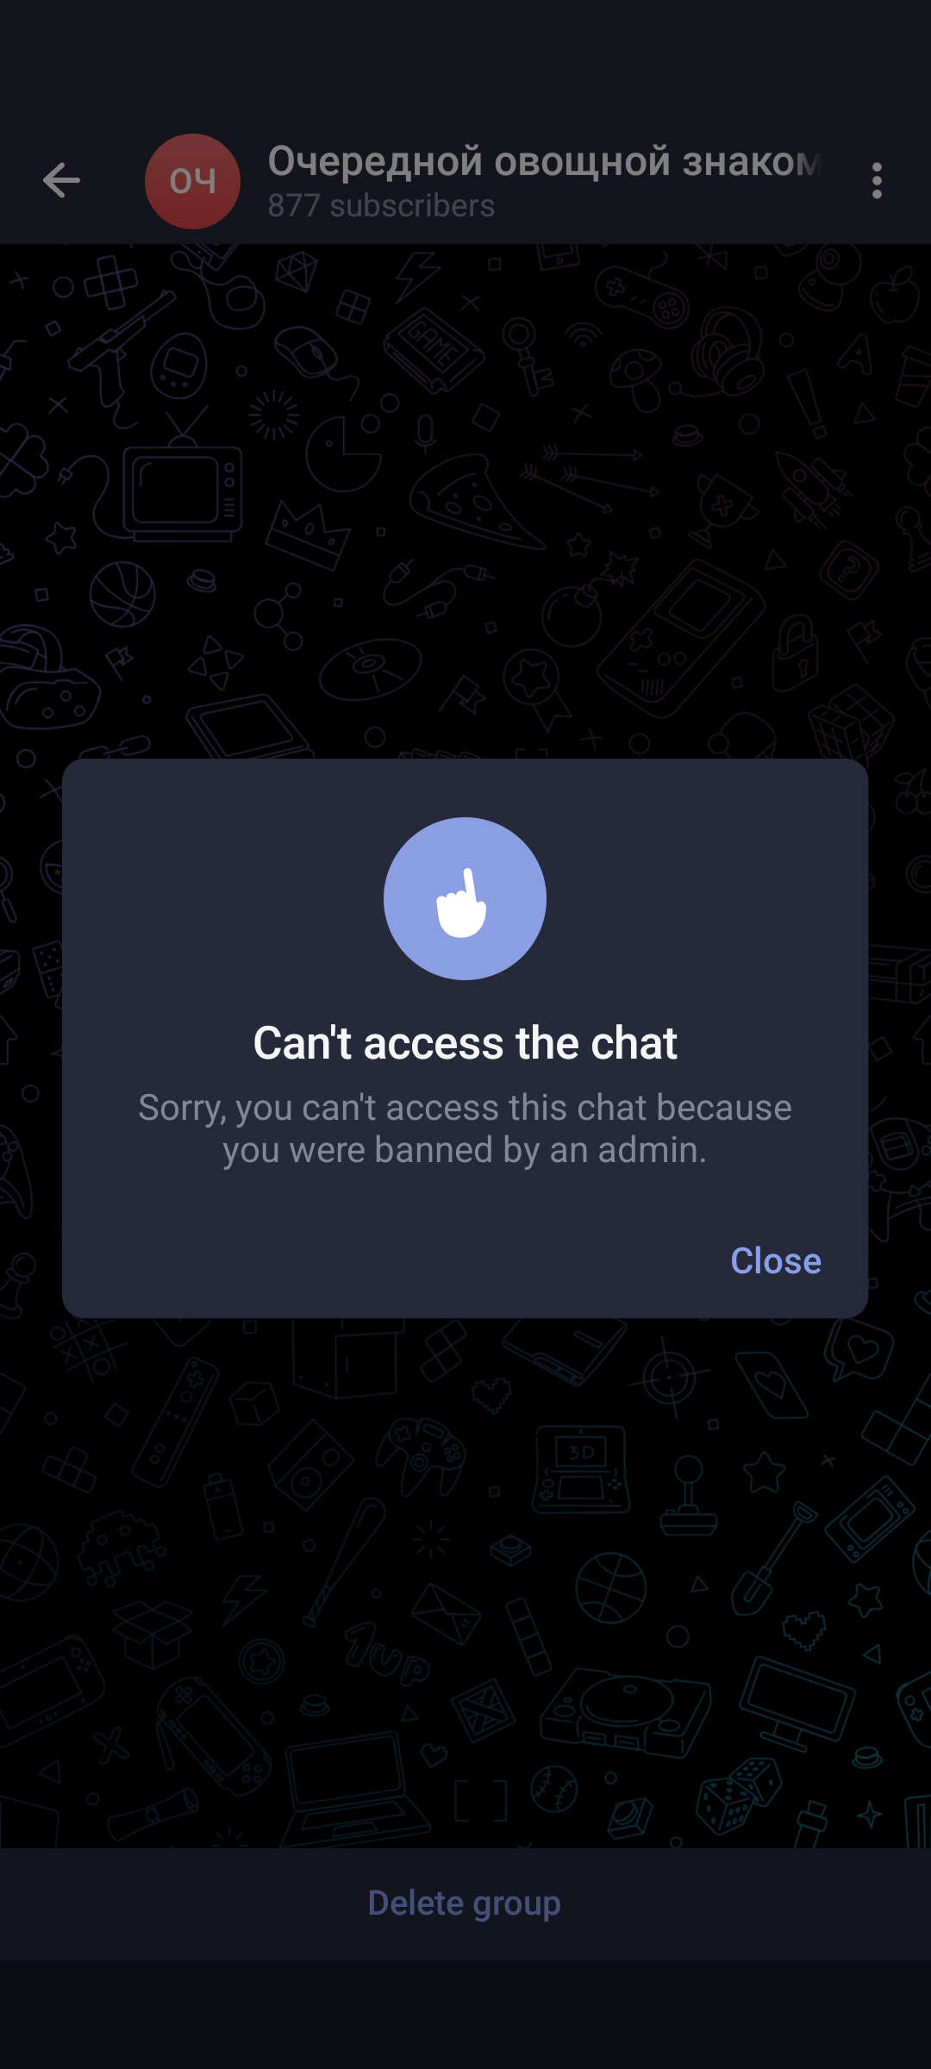Tap Delete group at the bottom

coord(465,1903)
